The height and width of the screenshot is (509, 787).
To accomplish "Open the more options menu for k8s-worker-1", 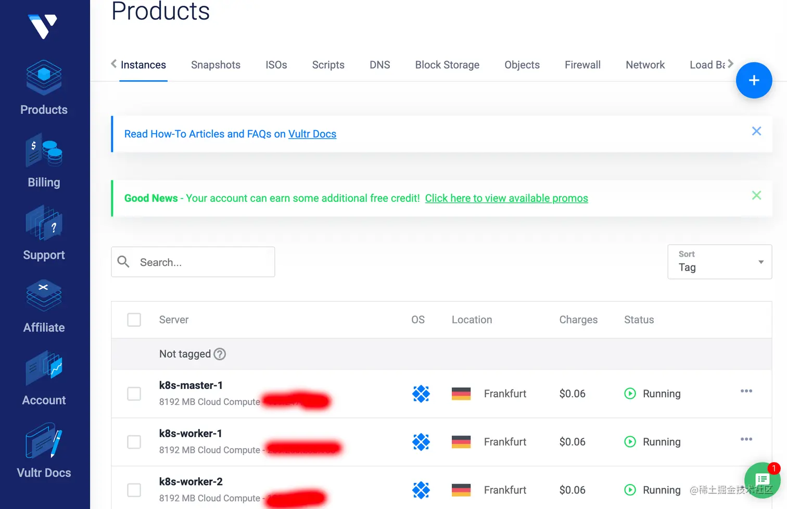I will coord(746,439).
